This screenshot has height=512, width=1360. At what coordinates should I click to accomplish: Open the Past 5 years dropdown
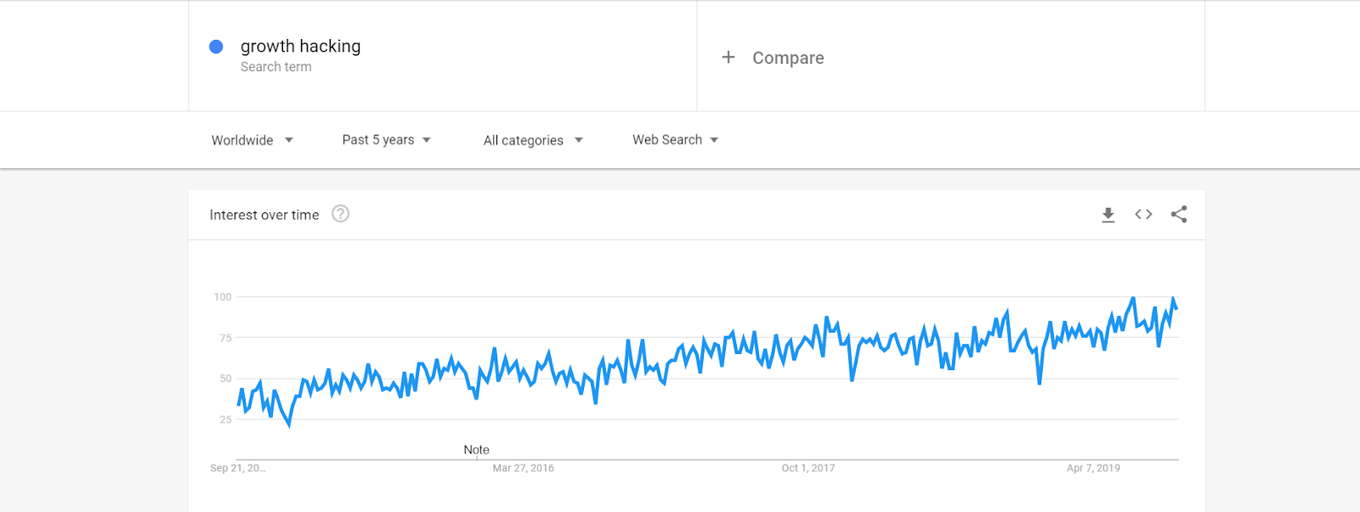coord(387,140)
